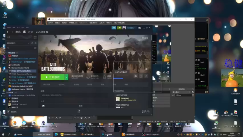Screen dimensions: 243x137
Task: Switch to Big Picture mode icon
Action: point(139,28)
